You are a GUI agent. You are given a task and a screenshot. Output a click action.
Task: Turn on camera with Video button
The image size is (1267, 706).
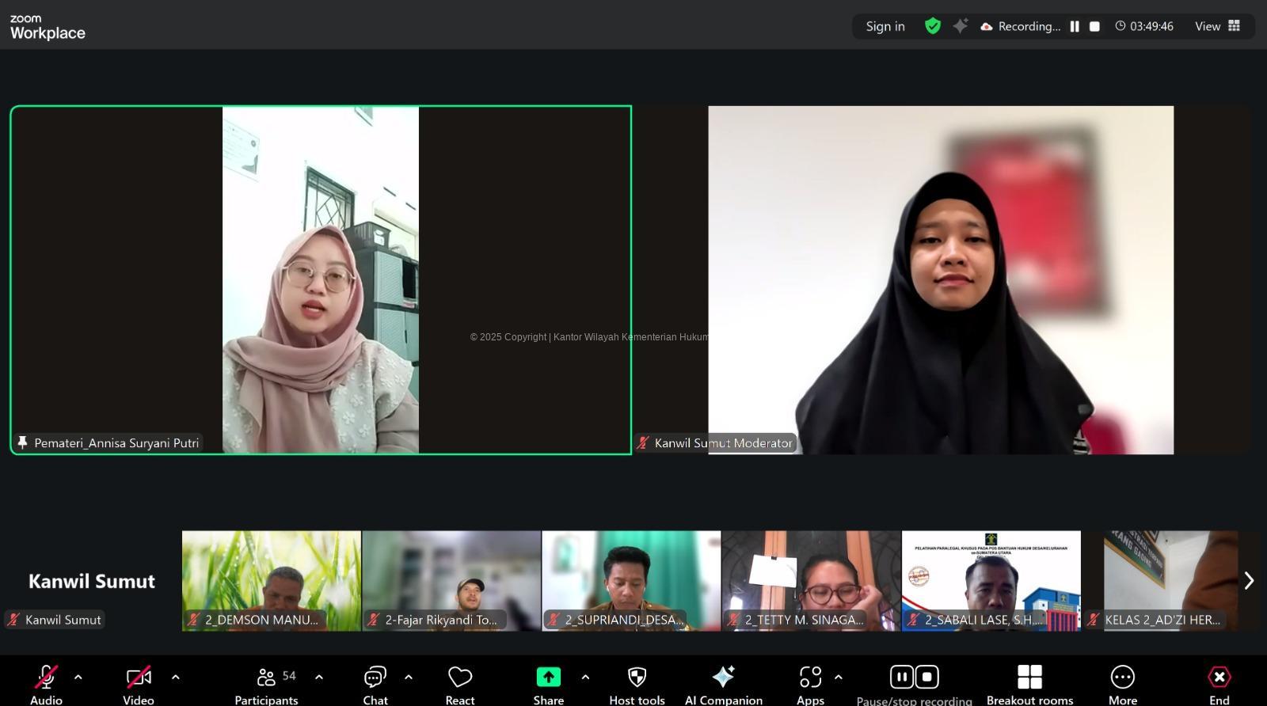pos(139,678)
